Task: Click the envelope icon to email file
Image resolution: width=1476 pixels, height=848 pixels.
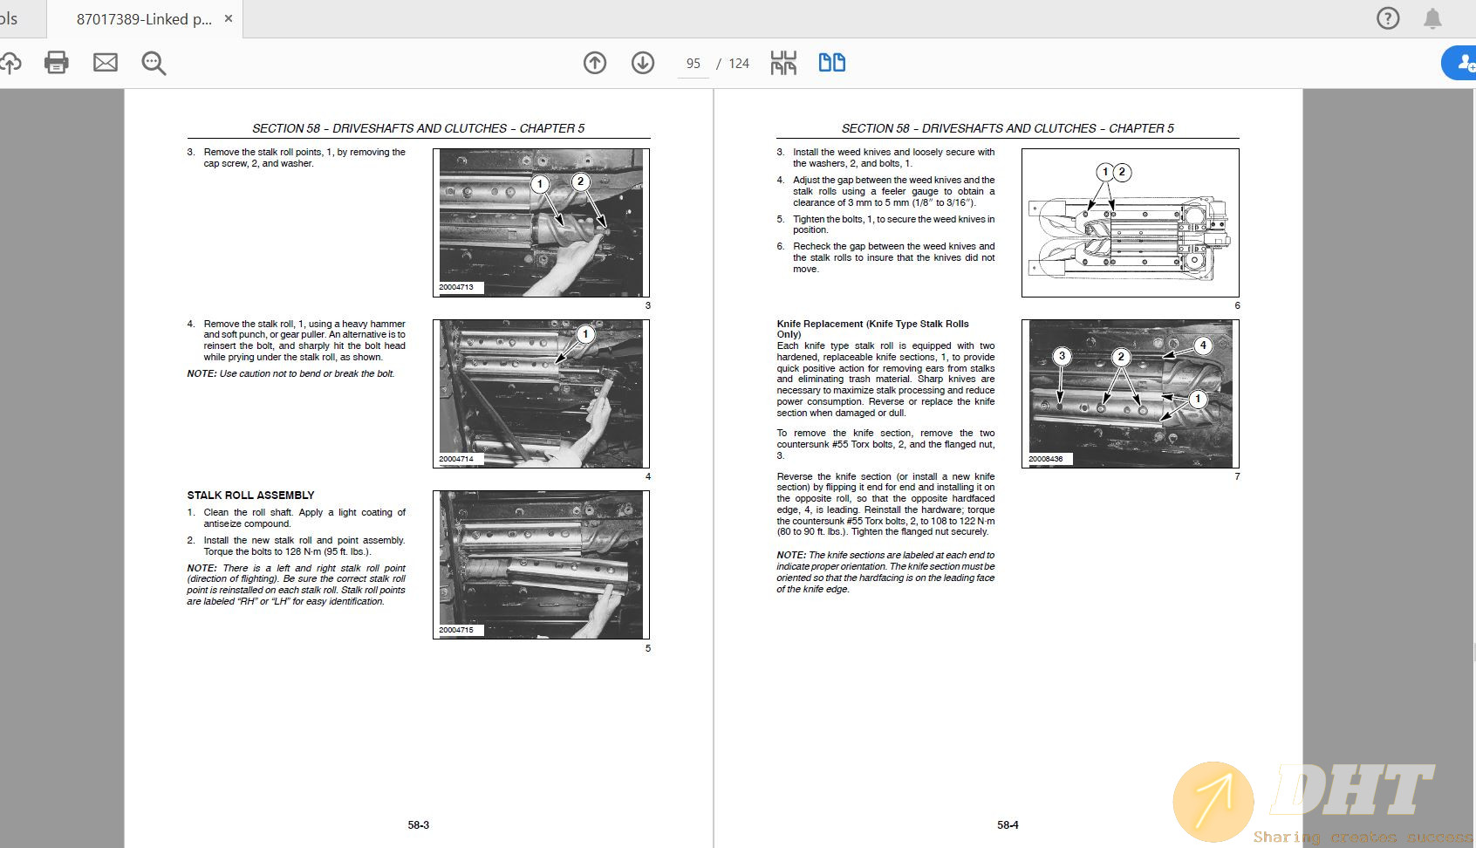Action: [106, 63]
